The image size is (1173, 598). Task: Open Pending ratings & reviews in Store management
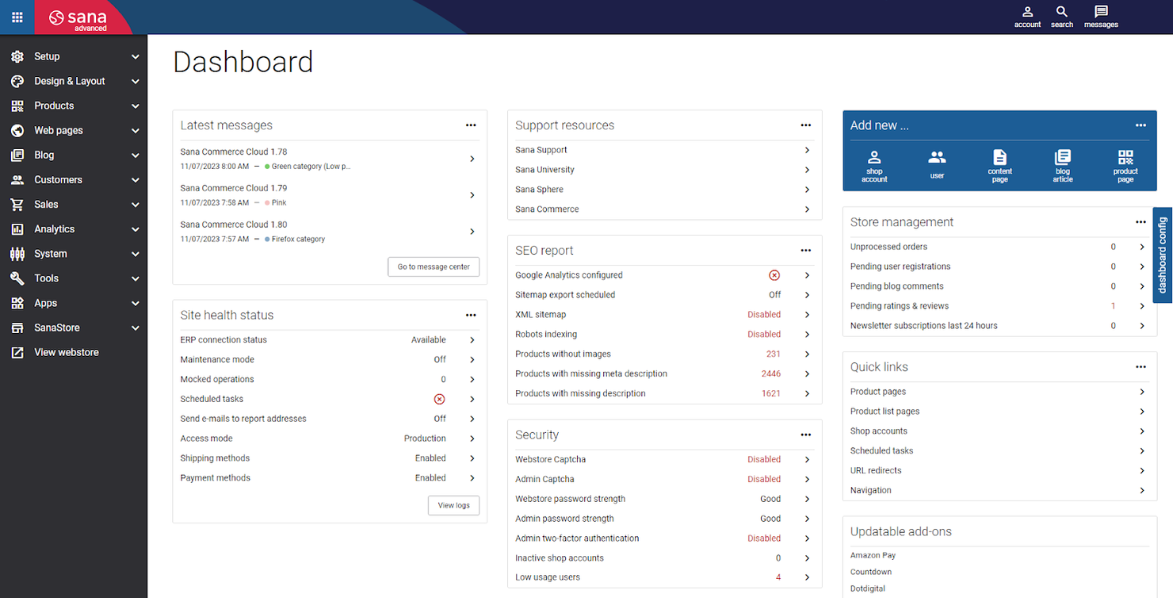point(899,305)
